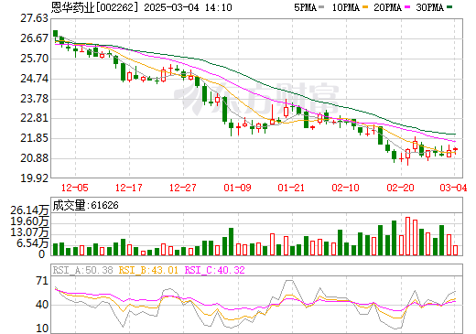
Task: Click the gray 5PMA color marker
Action: pyautogui.click(x=321, y=7)
